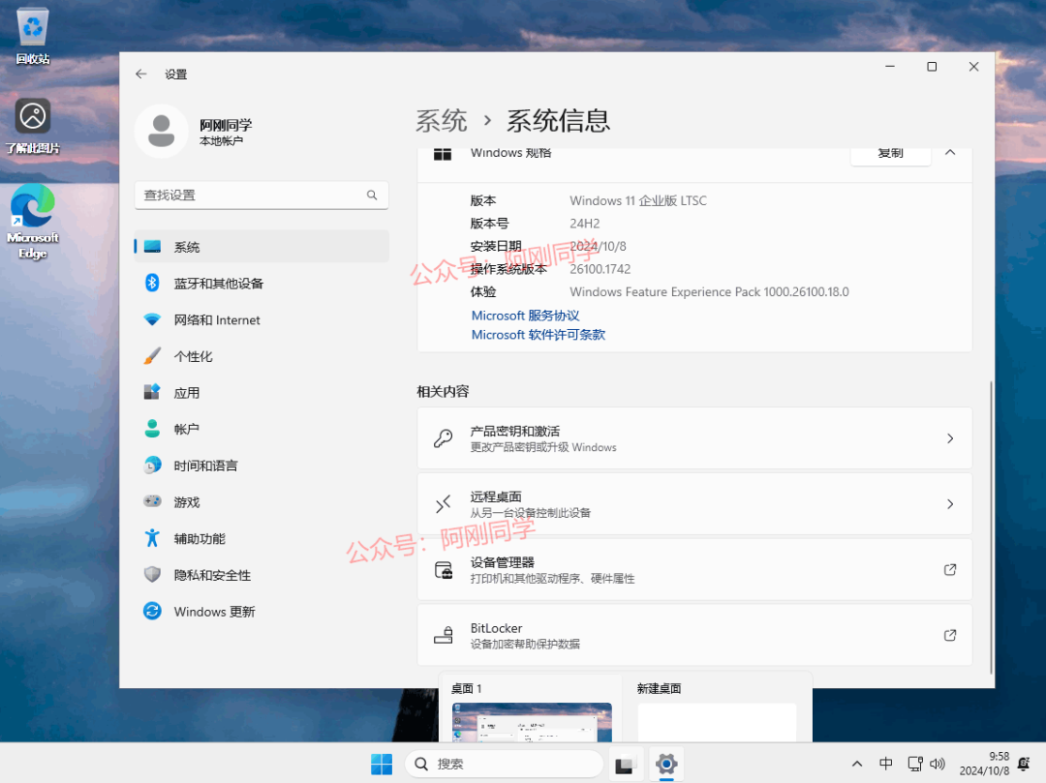Open 蓝牙和其他设备 settings
The image size is (1046, 783).
261,284
